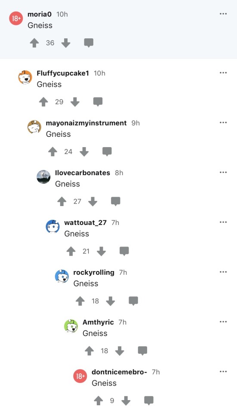Open more options for Ilovecarbonates' comment

[x=223, y=172]
